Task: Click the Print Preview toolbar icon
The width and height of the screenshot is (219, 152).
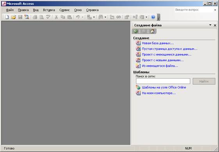Action: (x=41, y=17)
